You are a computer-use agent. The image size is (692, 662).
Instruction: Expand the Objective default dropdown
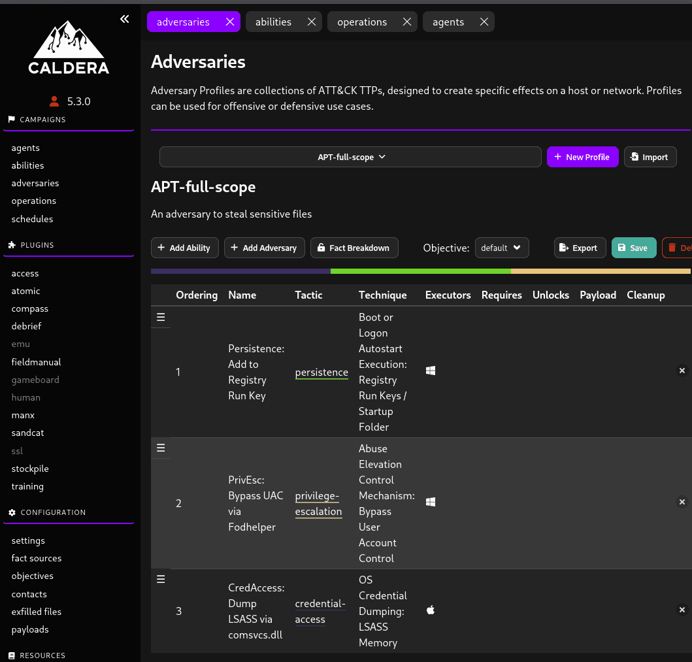[x=502, y=248]
